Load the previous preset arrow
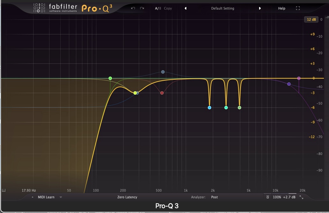 point(185,8)
